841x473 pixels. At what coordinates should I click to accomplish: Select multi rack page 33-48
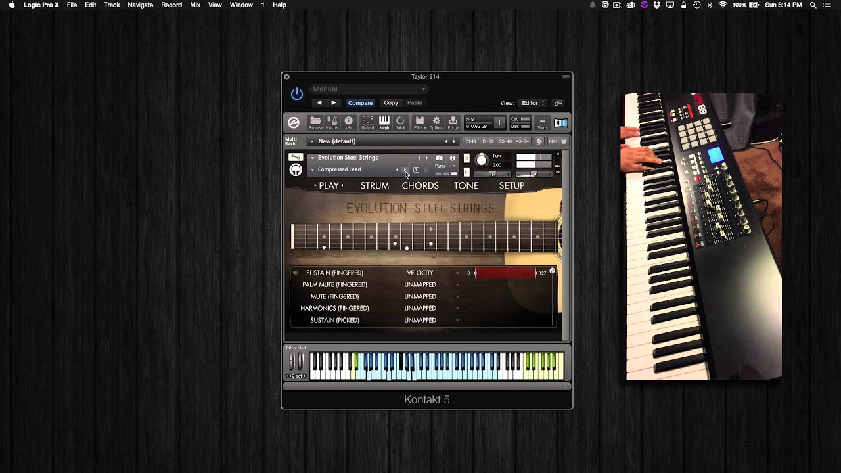coord(505,141)
